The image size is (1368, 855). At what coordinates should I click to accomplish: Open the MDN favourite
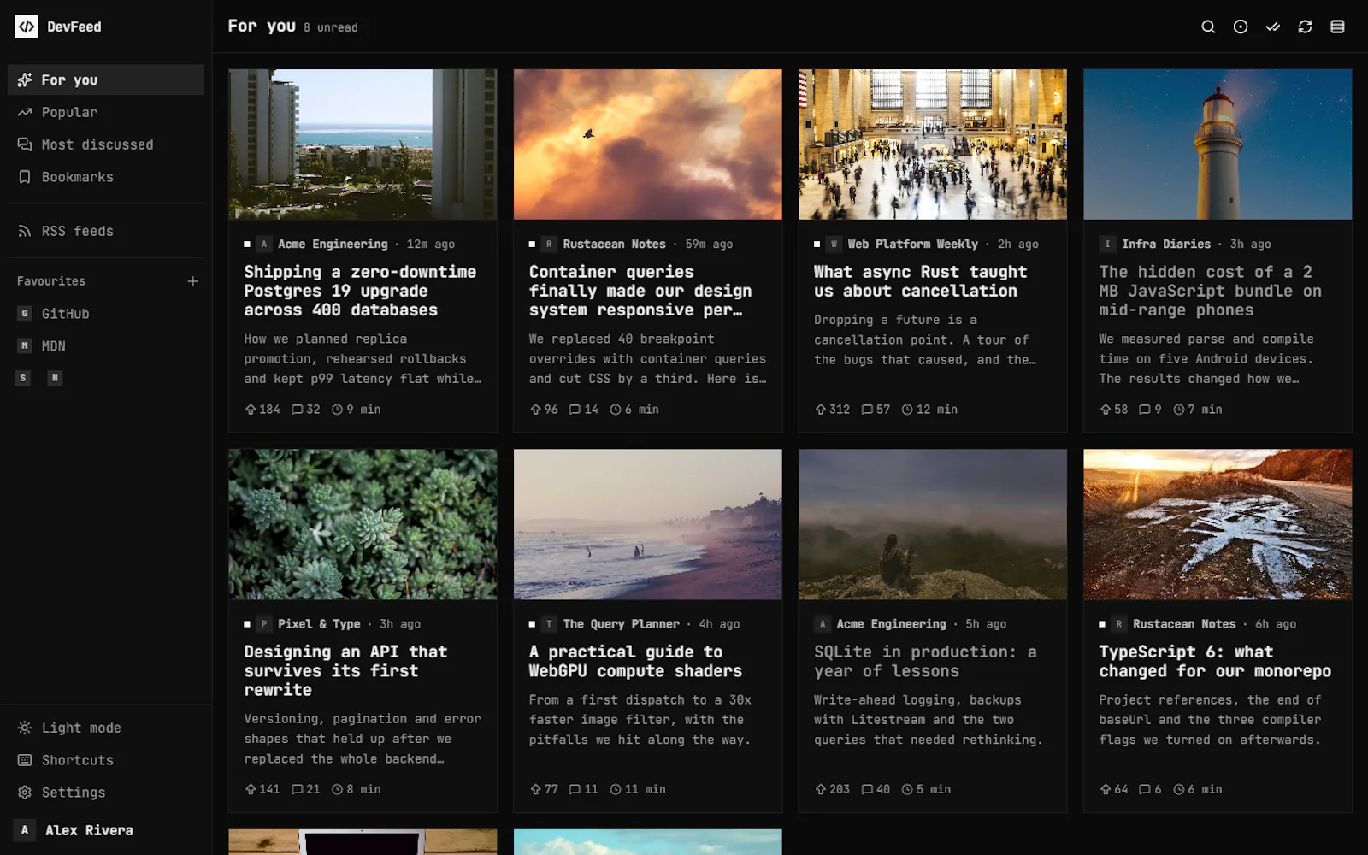pyautogui.click(x=106, y=345)
